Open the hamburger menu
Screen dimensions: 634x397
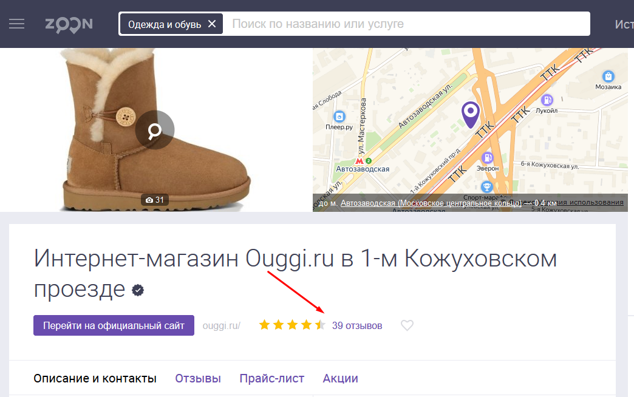16,24
